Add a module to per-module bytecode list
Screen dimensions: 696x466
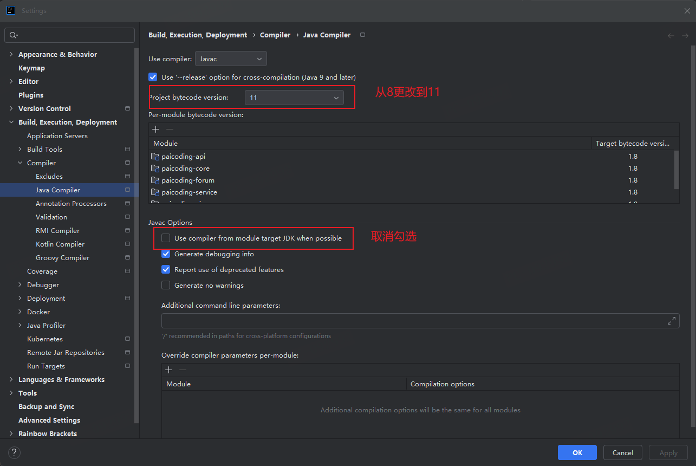click(156, 129)
